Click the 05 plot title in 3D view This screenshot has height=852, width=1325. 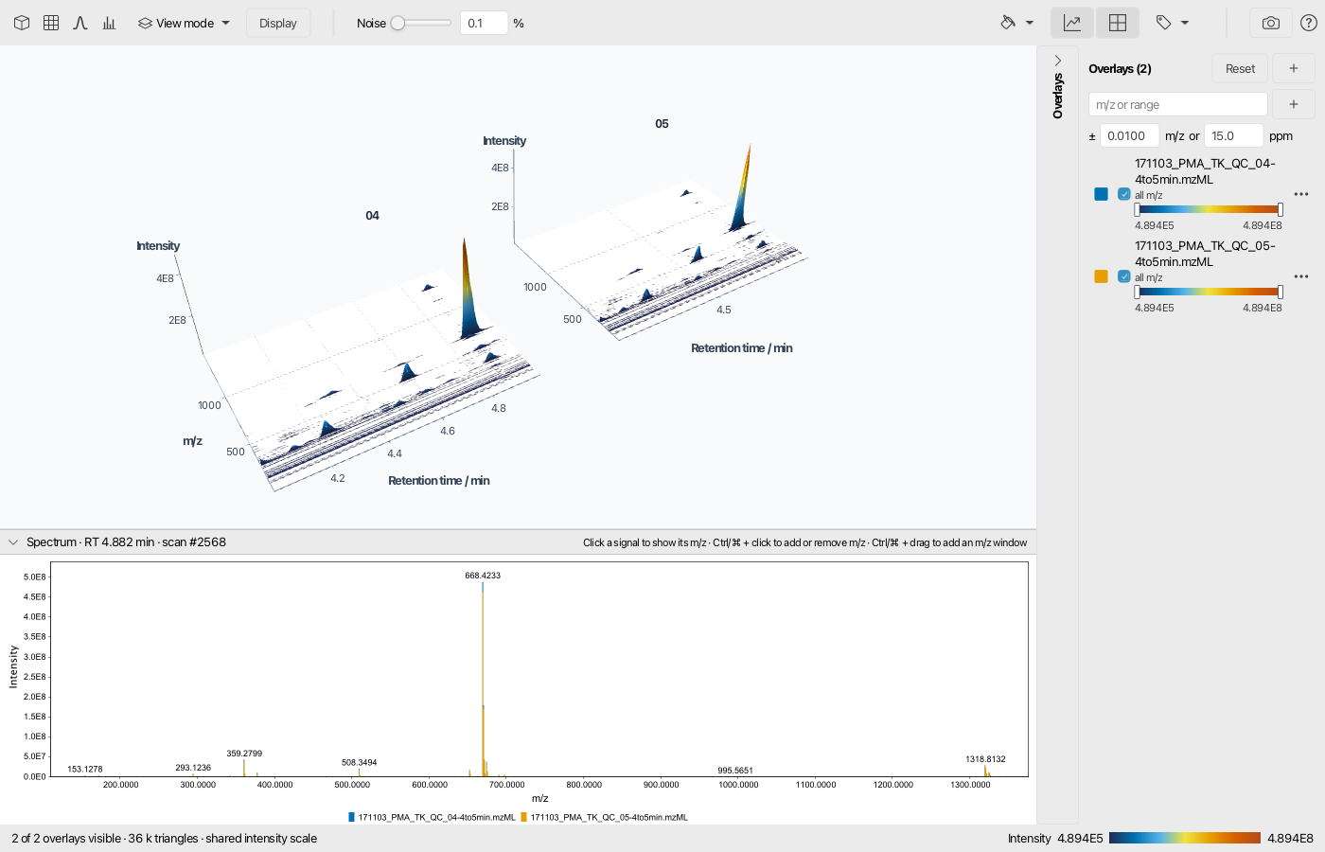pos(662,124)
